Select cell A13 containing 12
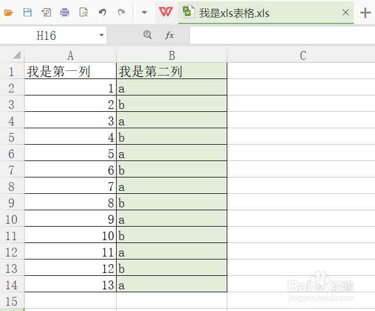 (x=70, y=268)
